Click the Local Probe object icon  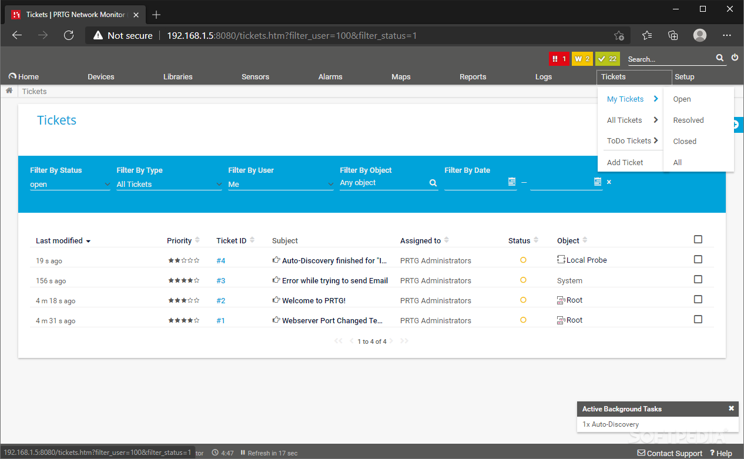click(x=561, y=260)
